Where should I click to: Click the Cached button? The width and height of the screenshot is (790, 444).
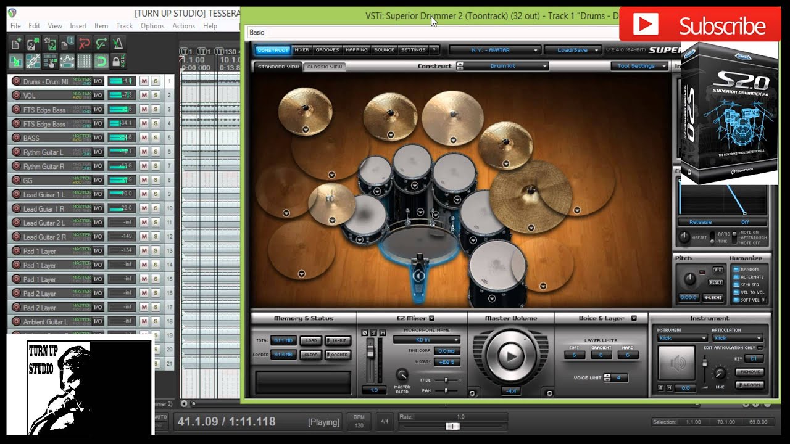[x=339, y=355]
